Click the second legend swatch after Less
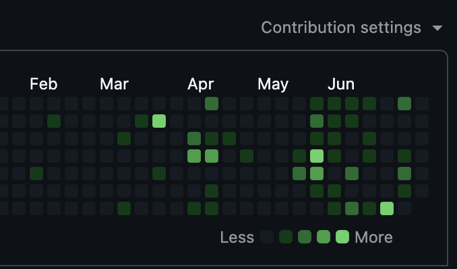The width and height of the screenshot is (457, 269). [286, 237]
